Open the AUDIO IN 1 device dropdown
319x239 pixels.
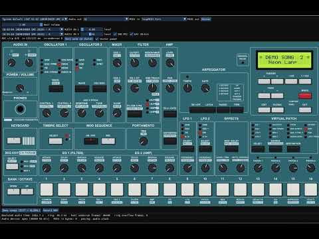click(33, 29)
